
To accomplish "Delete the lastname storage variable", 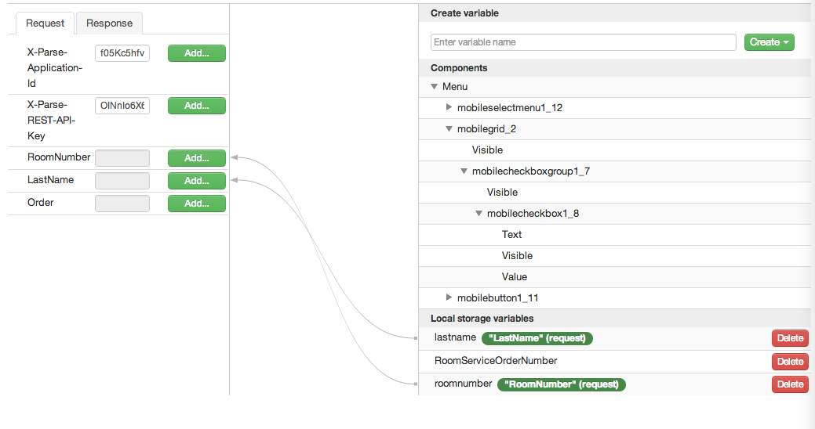I will [x=790, y=338].
